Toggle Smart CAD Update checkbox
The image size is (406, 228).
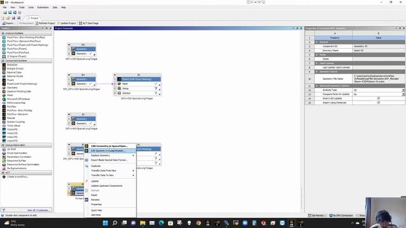point(378,99)
